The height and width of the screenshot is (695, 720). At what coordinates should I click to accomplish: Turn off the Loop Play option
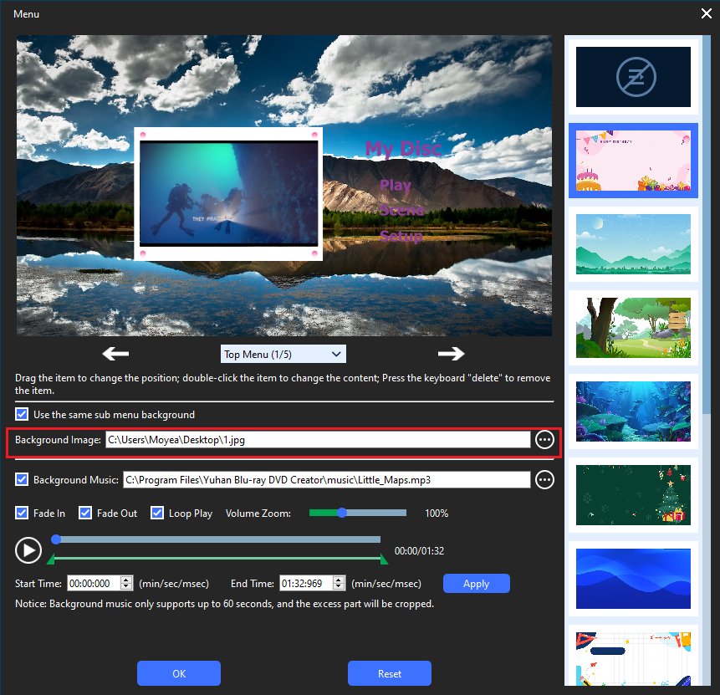click(x=157, y=514)
